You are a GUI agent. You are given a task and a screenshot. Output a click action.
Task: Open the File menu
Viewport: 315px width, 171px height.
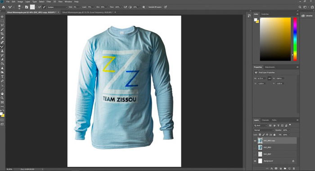pos(8,2)
